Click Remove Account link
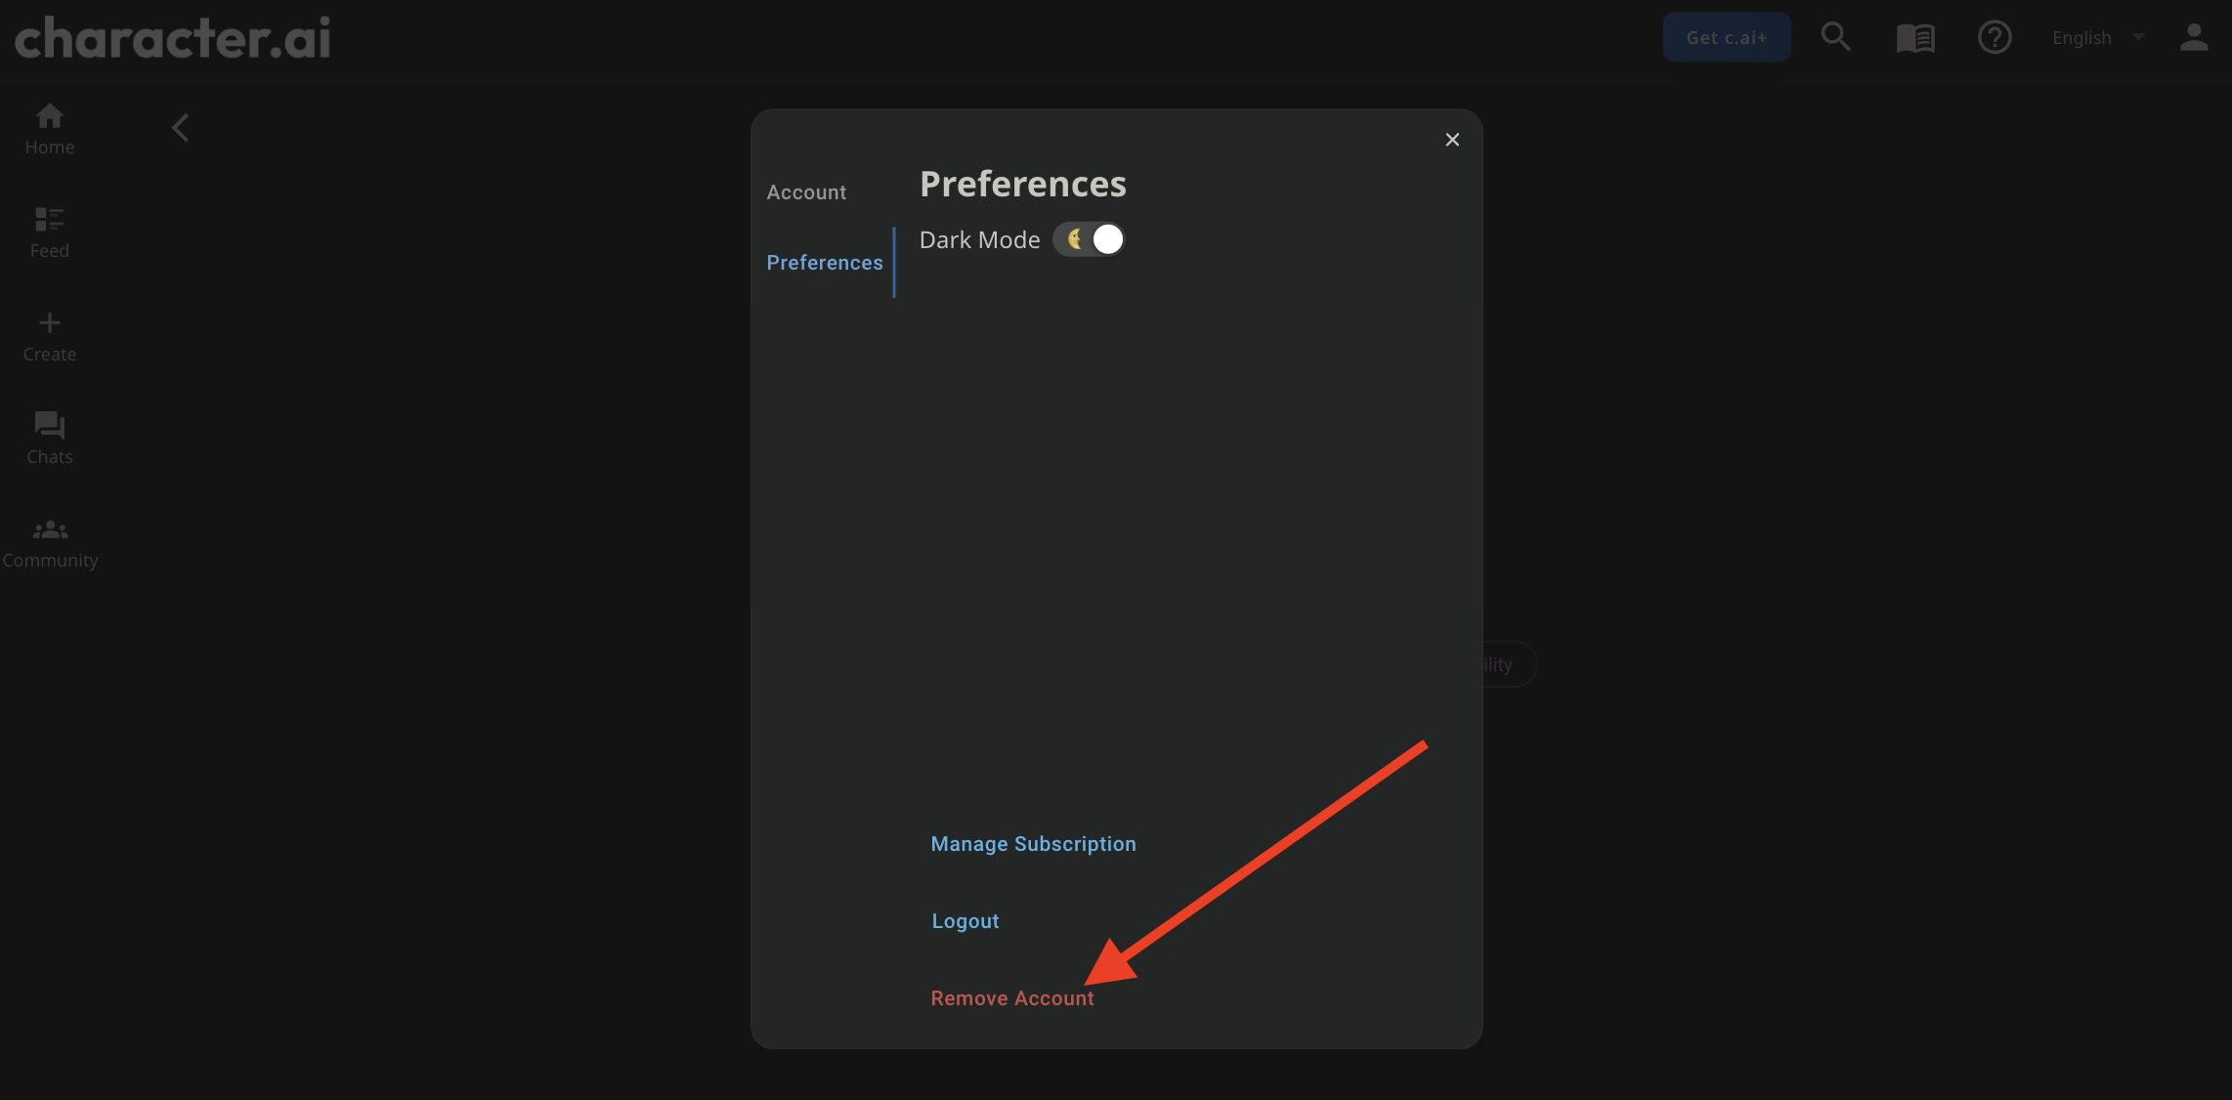The image size is (2232, 1100). click(1012, 996)
